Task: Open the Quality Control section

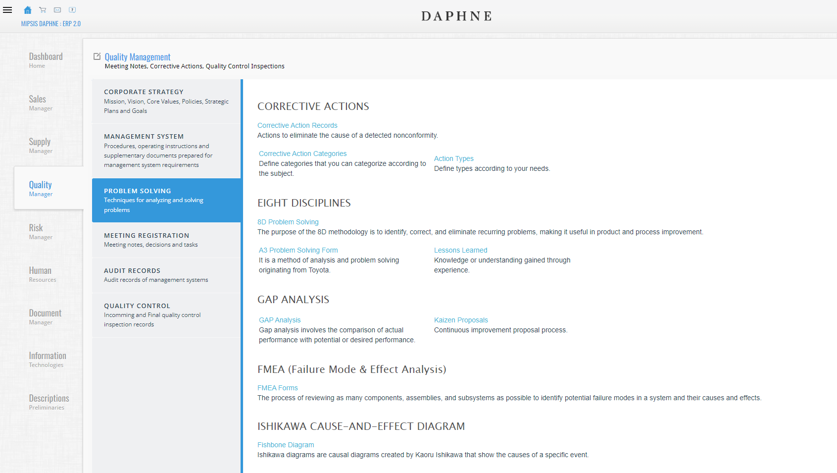Action: click(x=166, y=315)
